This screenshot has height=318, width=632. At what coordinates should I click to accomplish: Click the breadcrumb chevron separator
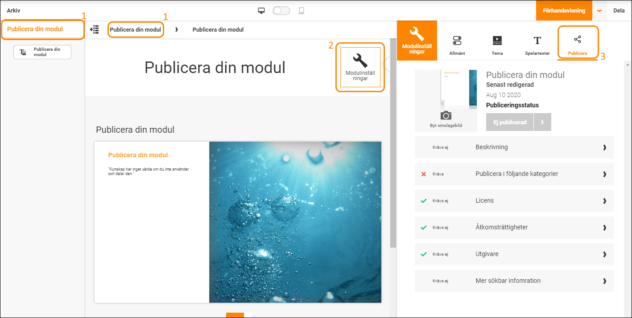[x=177, y=29]
